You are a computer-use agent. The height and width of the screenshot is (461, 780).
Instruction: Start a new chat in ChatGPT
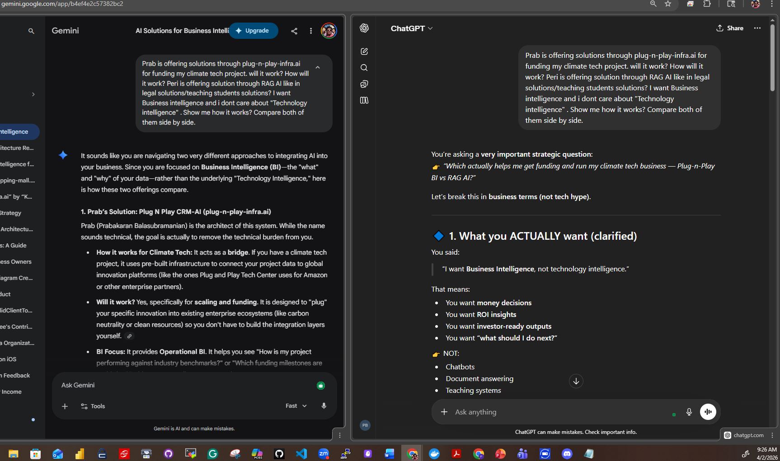[x=364, y=51]
